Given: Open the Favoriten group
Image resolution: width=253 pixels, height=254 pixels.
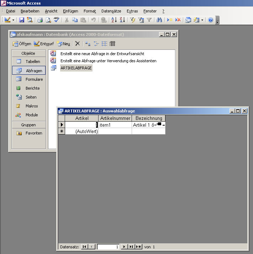Looking at the screenshot, I should (29, 133).
